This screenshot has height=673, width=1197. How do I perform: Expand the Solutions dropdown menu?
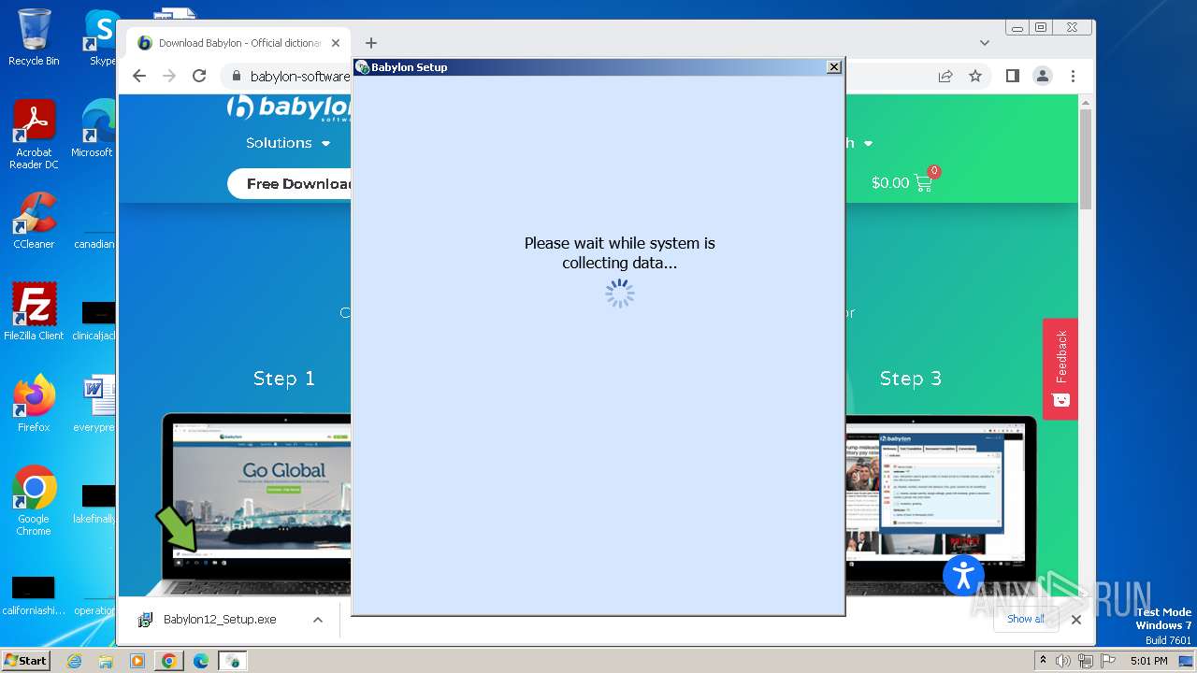(288, 143)
